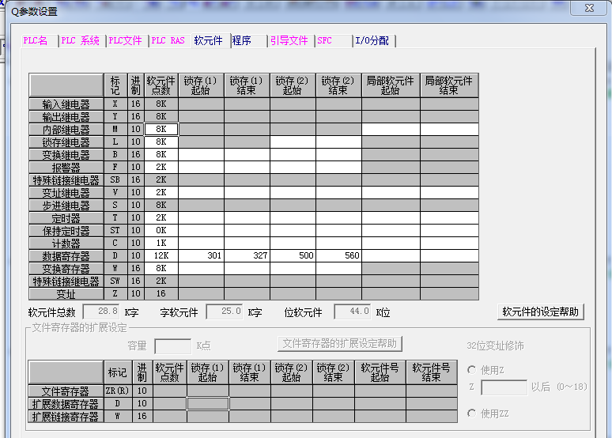Switch to the PLC名 tab
The width and height of the screenshot is (612, 438).
(36, 40)
